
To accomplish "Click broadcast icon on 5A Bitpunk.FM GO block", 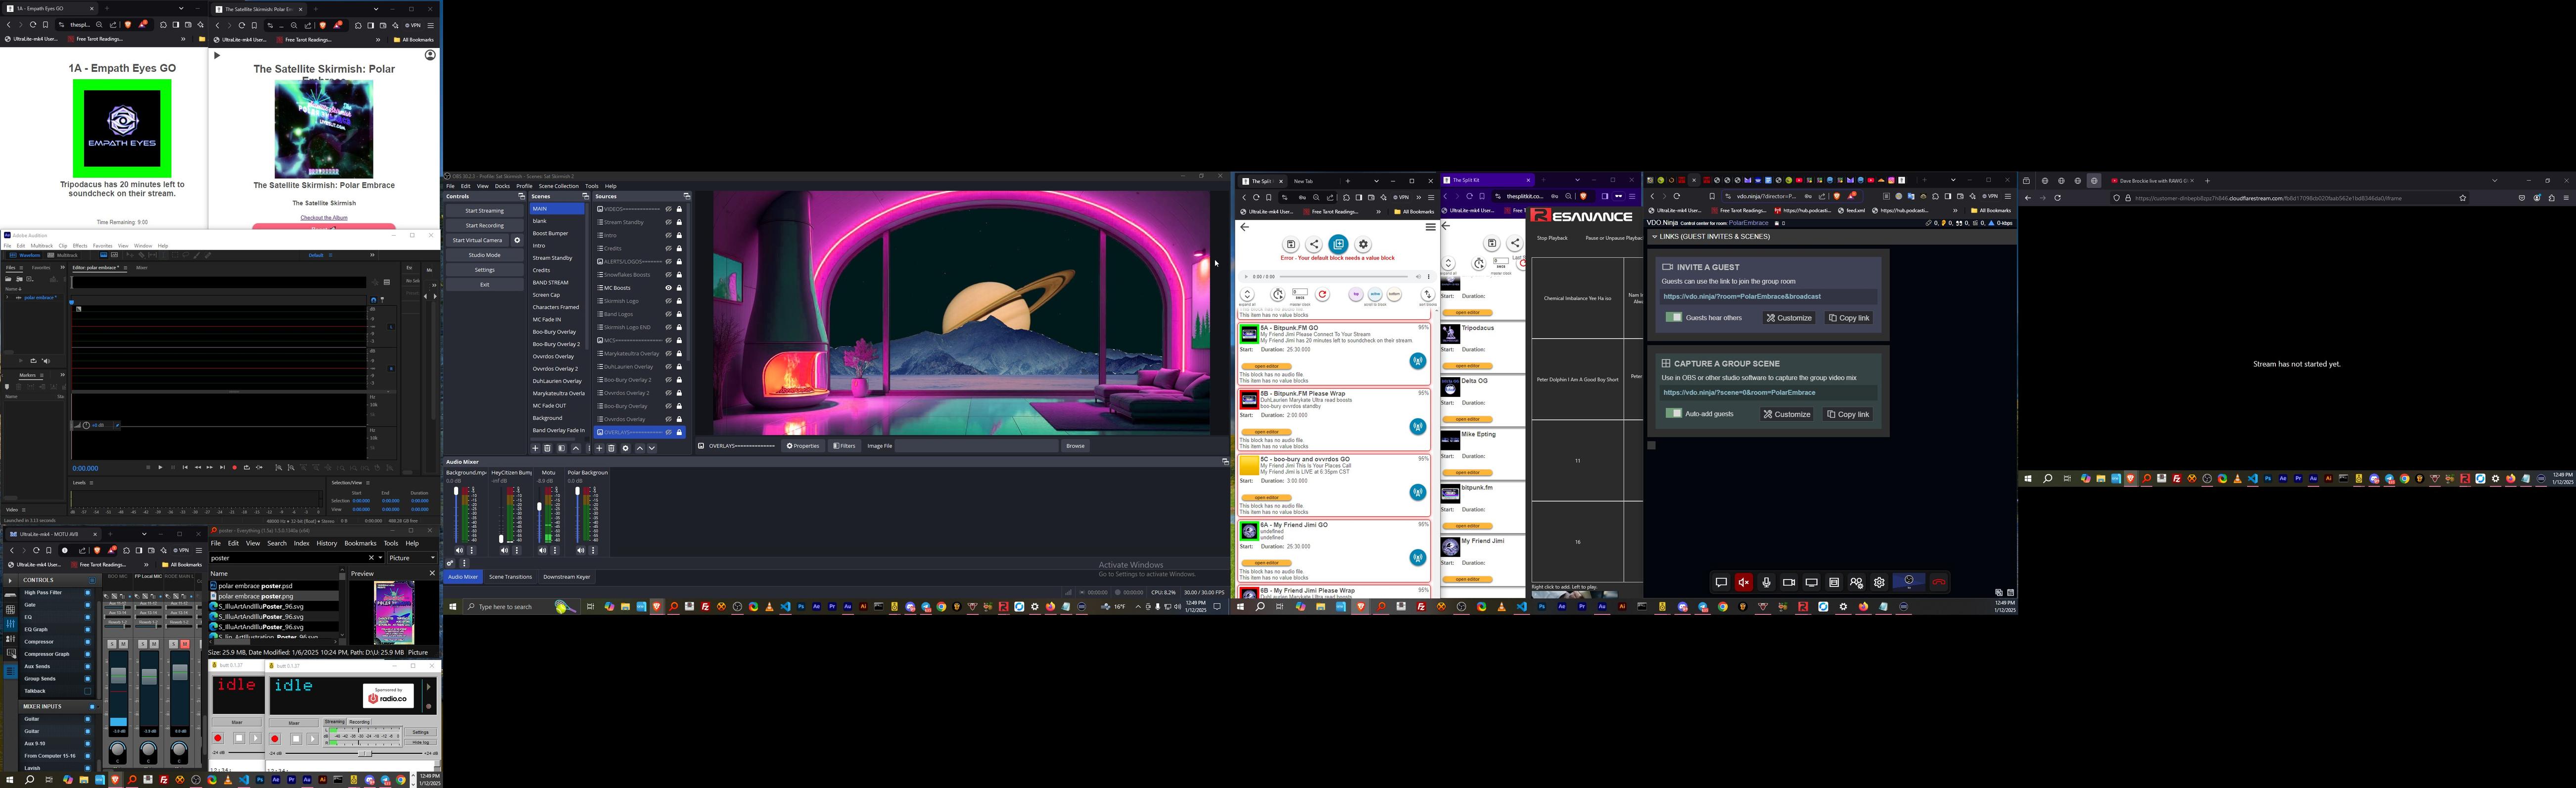I will point(1418,361).
